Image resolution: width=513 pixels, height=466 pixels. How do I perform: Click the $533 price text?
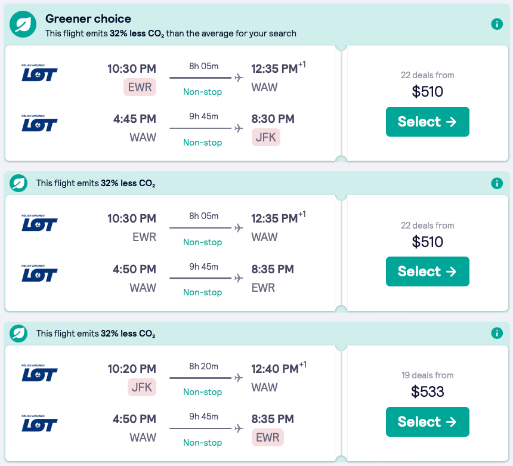[x=427, y=391]
